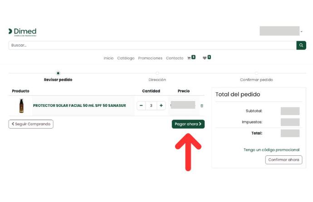
Task: Click Tengo un código promocional link
Action: click(x=271, y=150)
